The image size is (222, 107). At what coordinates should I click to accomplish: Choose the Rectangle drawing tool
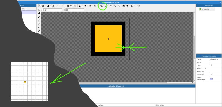click(x=39, y=28)
